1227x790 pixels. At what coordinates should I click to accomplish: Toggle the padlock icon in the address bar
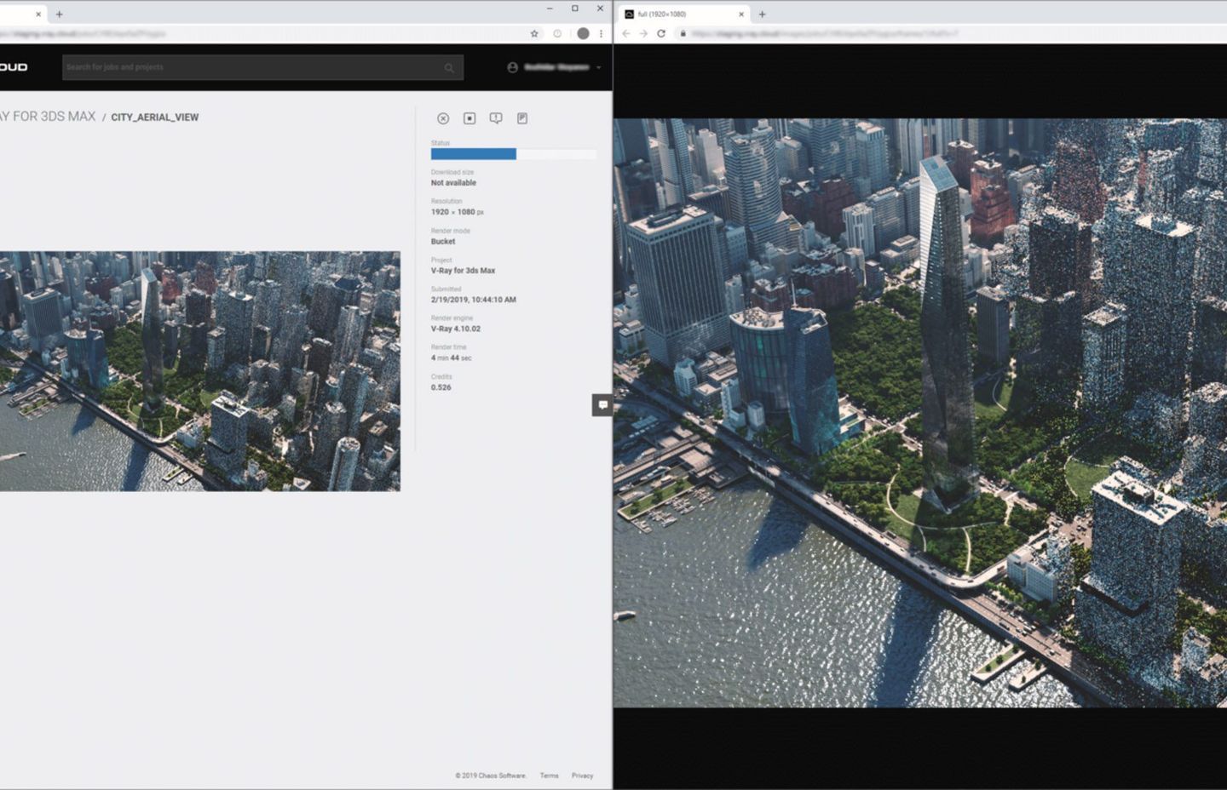[x=683, y=34]
